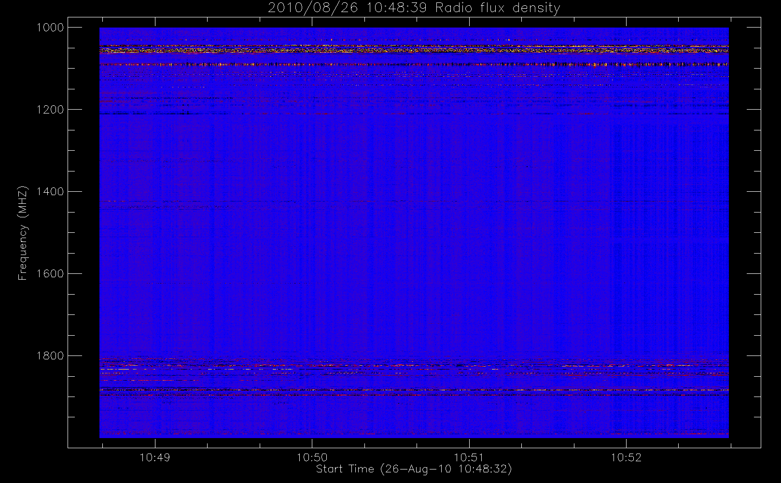Viewport: 781px width, 483px height.
Task: Click the 10:51 time tick label
Action: [x=469, y=457]
